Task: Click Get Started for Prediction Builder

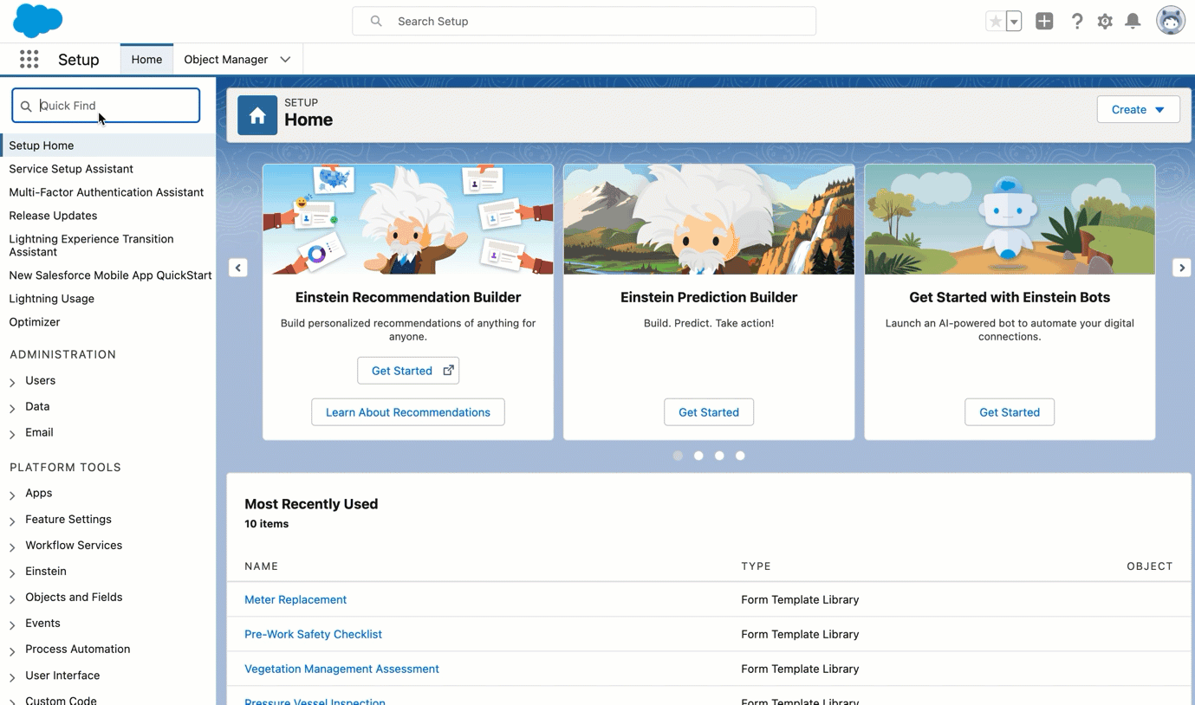Action: pos(709,412)
